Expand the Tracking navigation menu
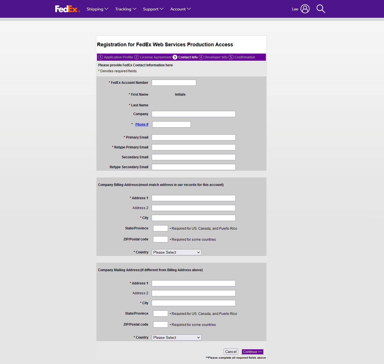 pyautogui.click(x=125, y=9)
